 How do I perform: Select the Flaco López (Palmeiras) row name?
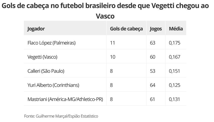(x=52, y=43)
